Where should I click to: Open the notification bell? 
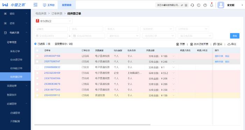coord(211,5)
